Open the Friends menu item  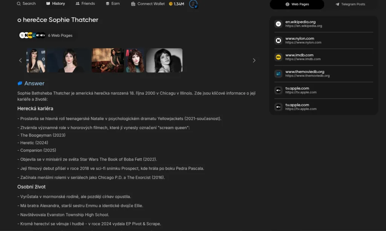(x=85, y=4)
